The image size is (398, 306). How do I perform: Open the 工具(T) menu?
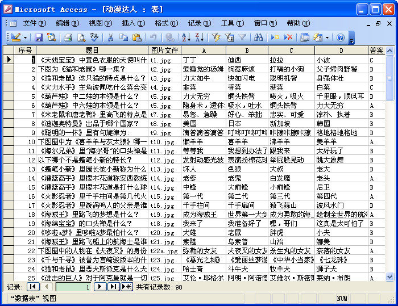[x=233, y=23]
